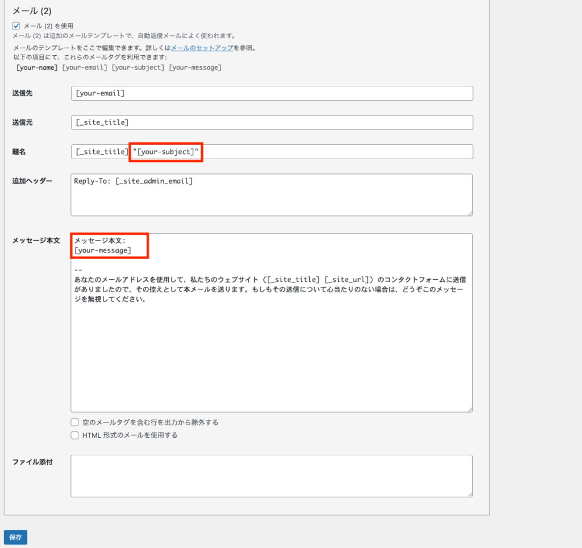Enable 空のメールタグを含む行を出力から除外する checkbox
Viewport: 582px width, 548px height.
pos(74,422)
